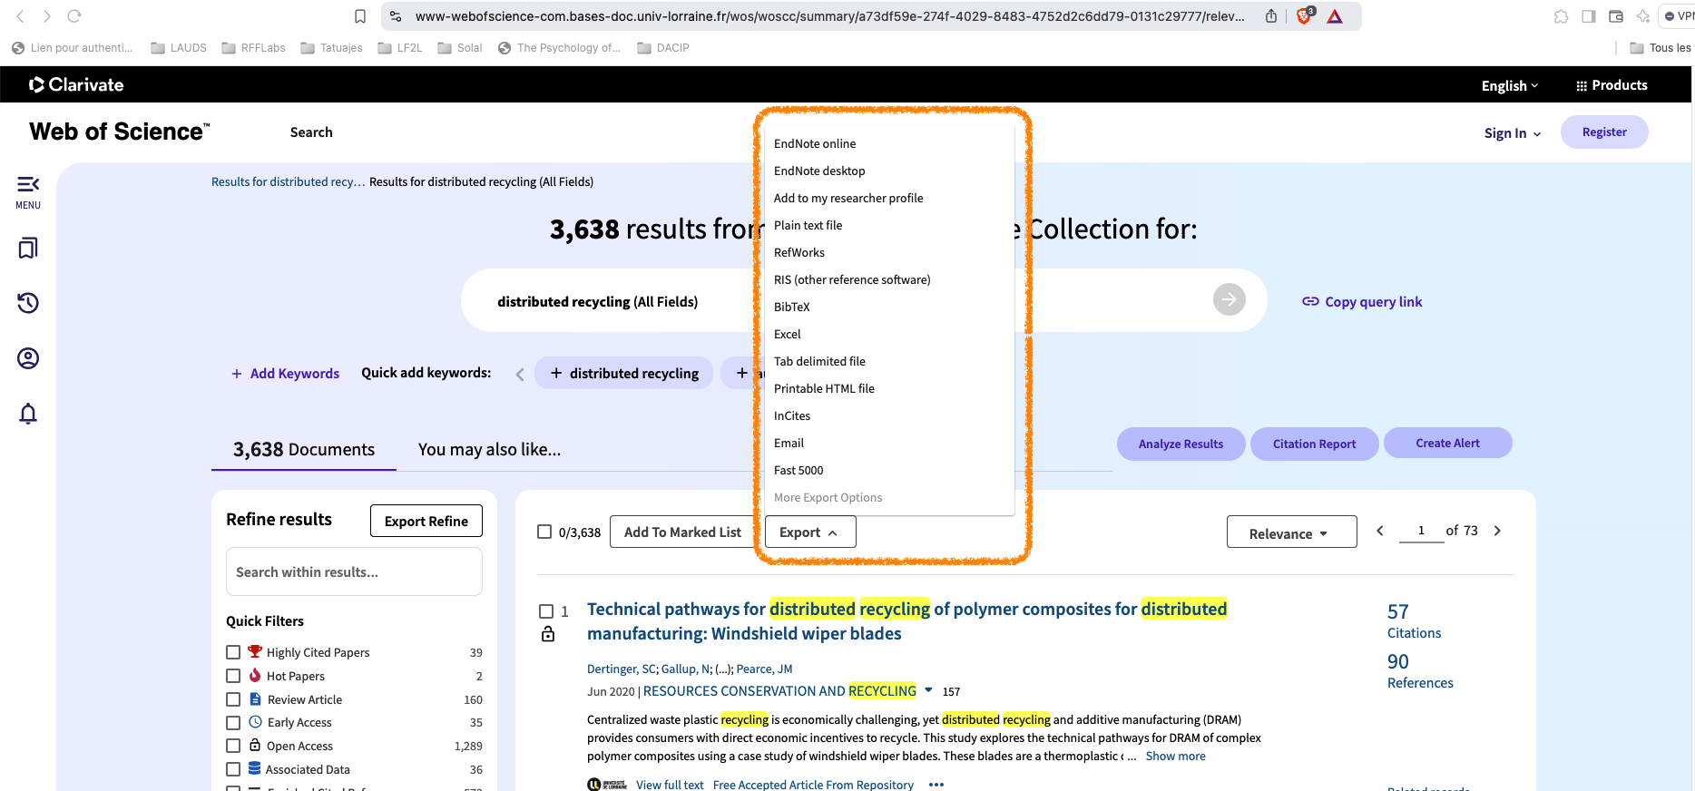Collapse the Export dropdown button
This screenshot has height=791, width=1695.
pyautogui.click(x=809, y=532)
